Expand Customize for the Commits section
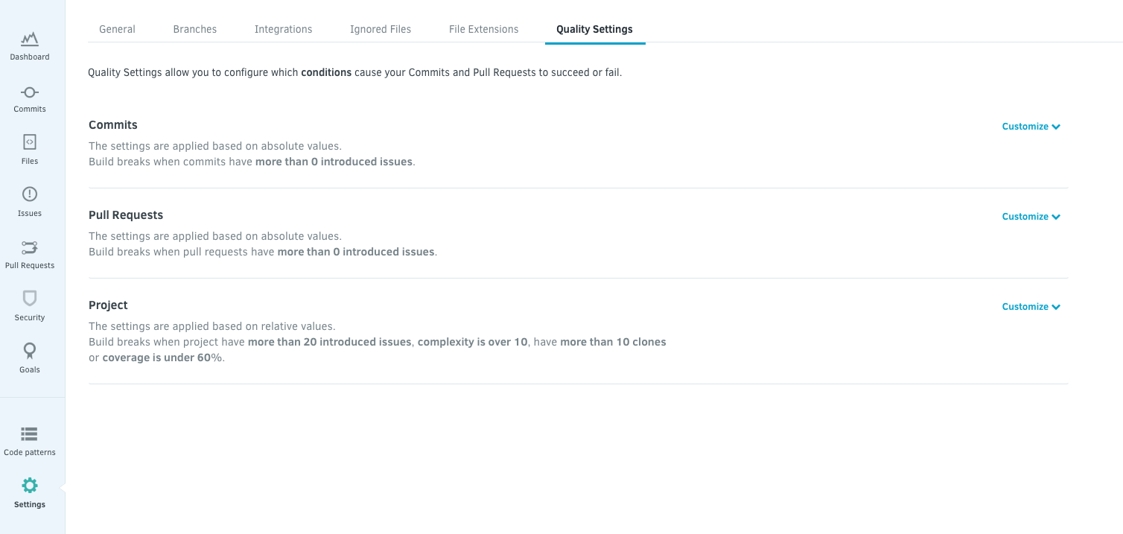Image resolution: width=1123 pixels, height=534 pixels. click(x=1031, y=127)
